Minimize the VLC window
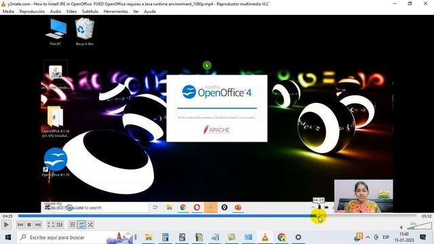Screen dimensions: 434x244 point(395,3)
